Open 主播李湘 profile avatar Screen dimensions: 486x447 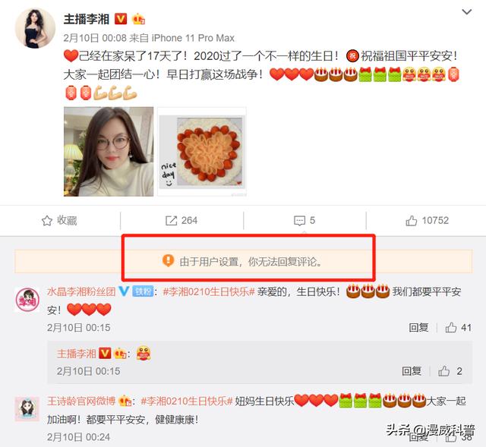(36, 28)
